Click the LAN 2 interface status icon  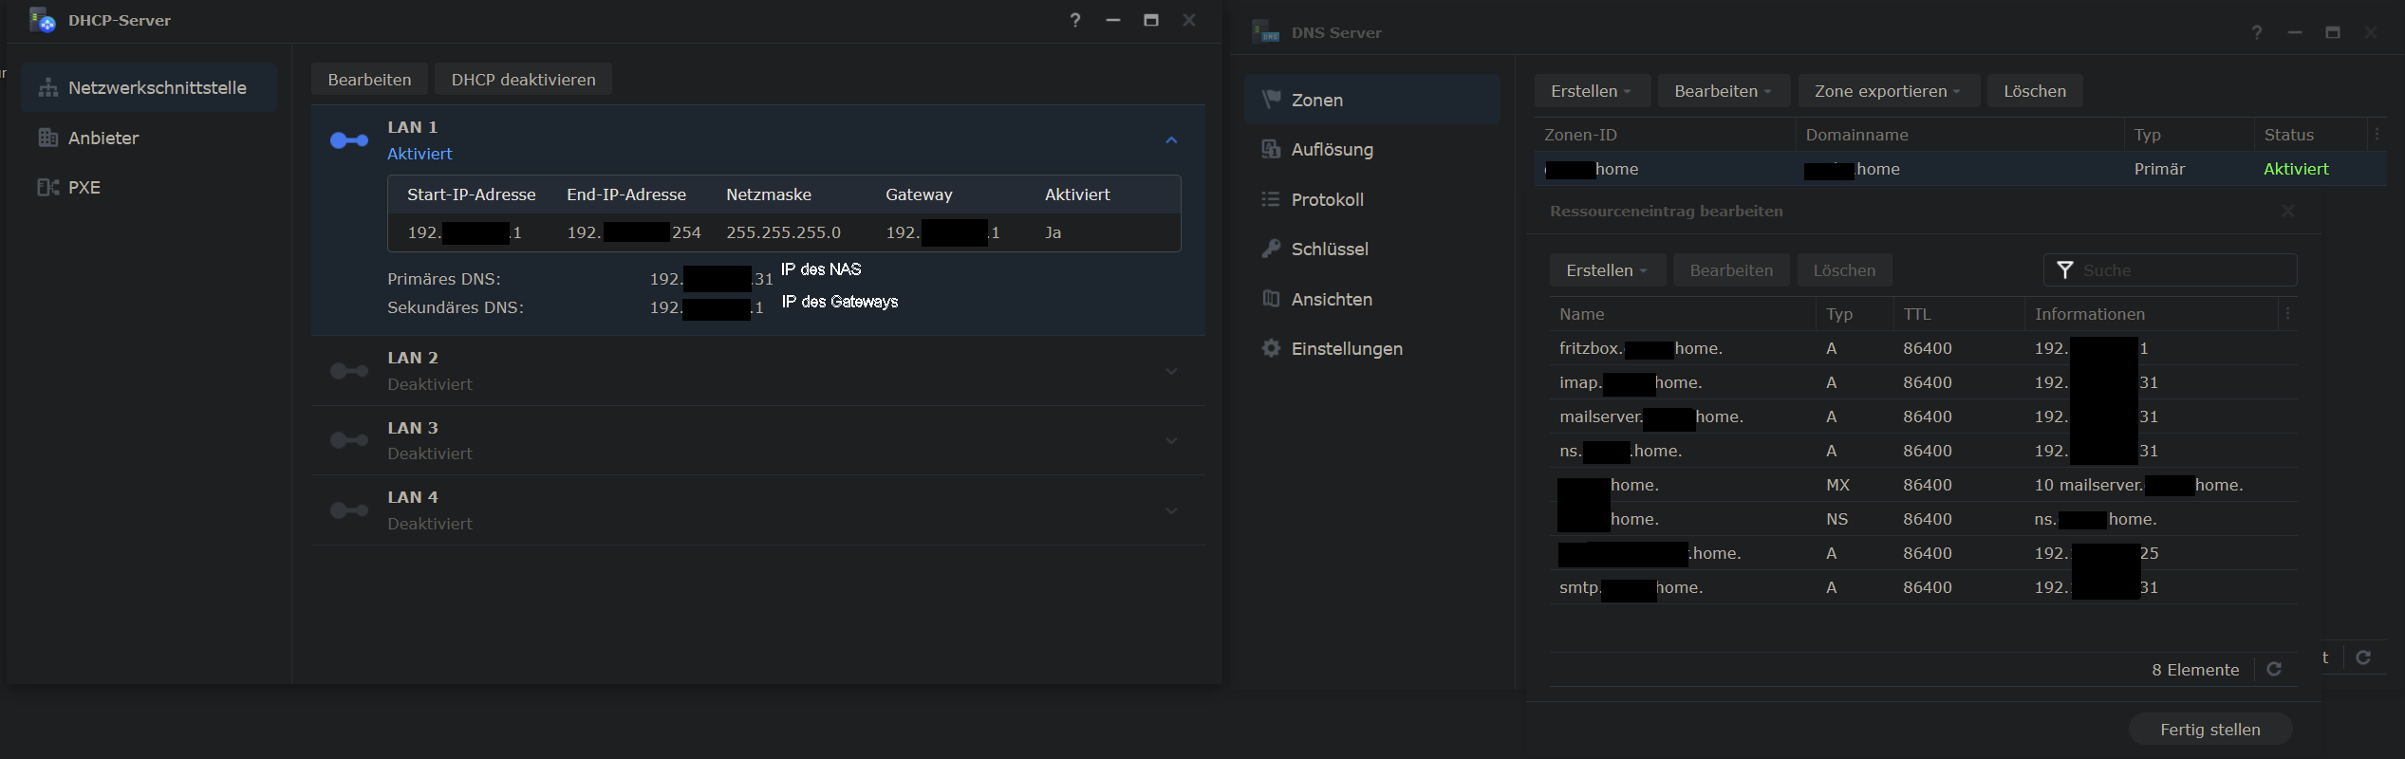click(349, 371)
